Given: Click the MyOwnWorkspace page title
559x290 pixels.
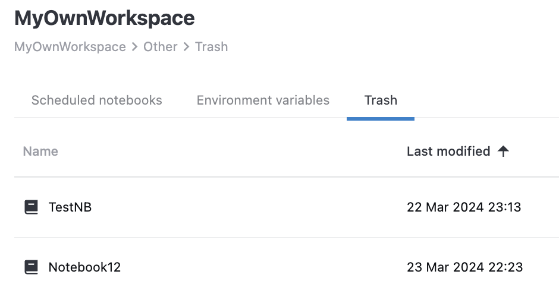Looking at the screenshot, I should click(105, 18).
